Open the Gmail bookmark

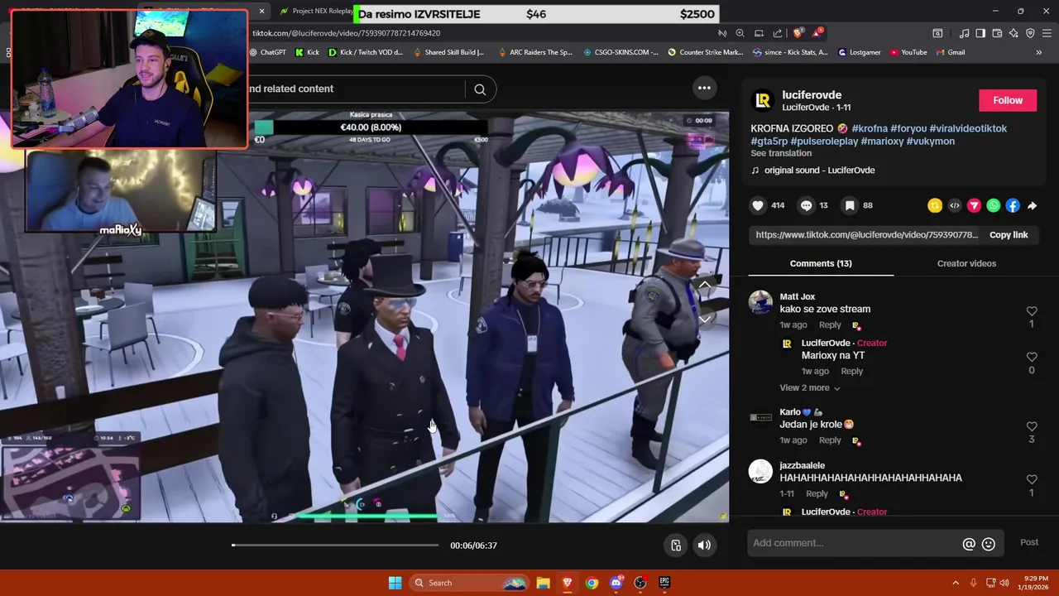point(950,52)
